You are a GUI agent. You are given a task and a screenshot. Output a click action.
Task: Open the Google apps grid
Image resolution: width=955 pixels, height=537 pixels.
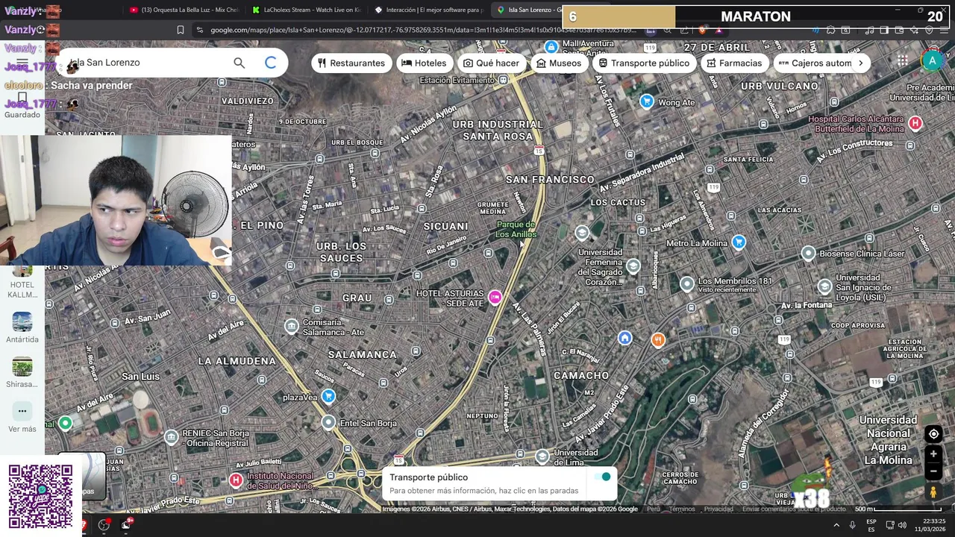point(903,61)
